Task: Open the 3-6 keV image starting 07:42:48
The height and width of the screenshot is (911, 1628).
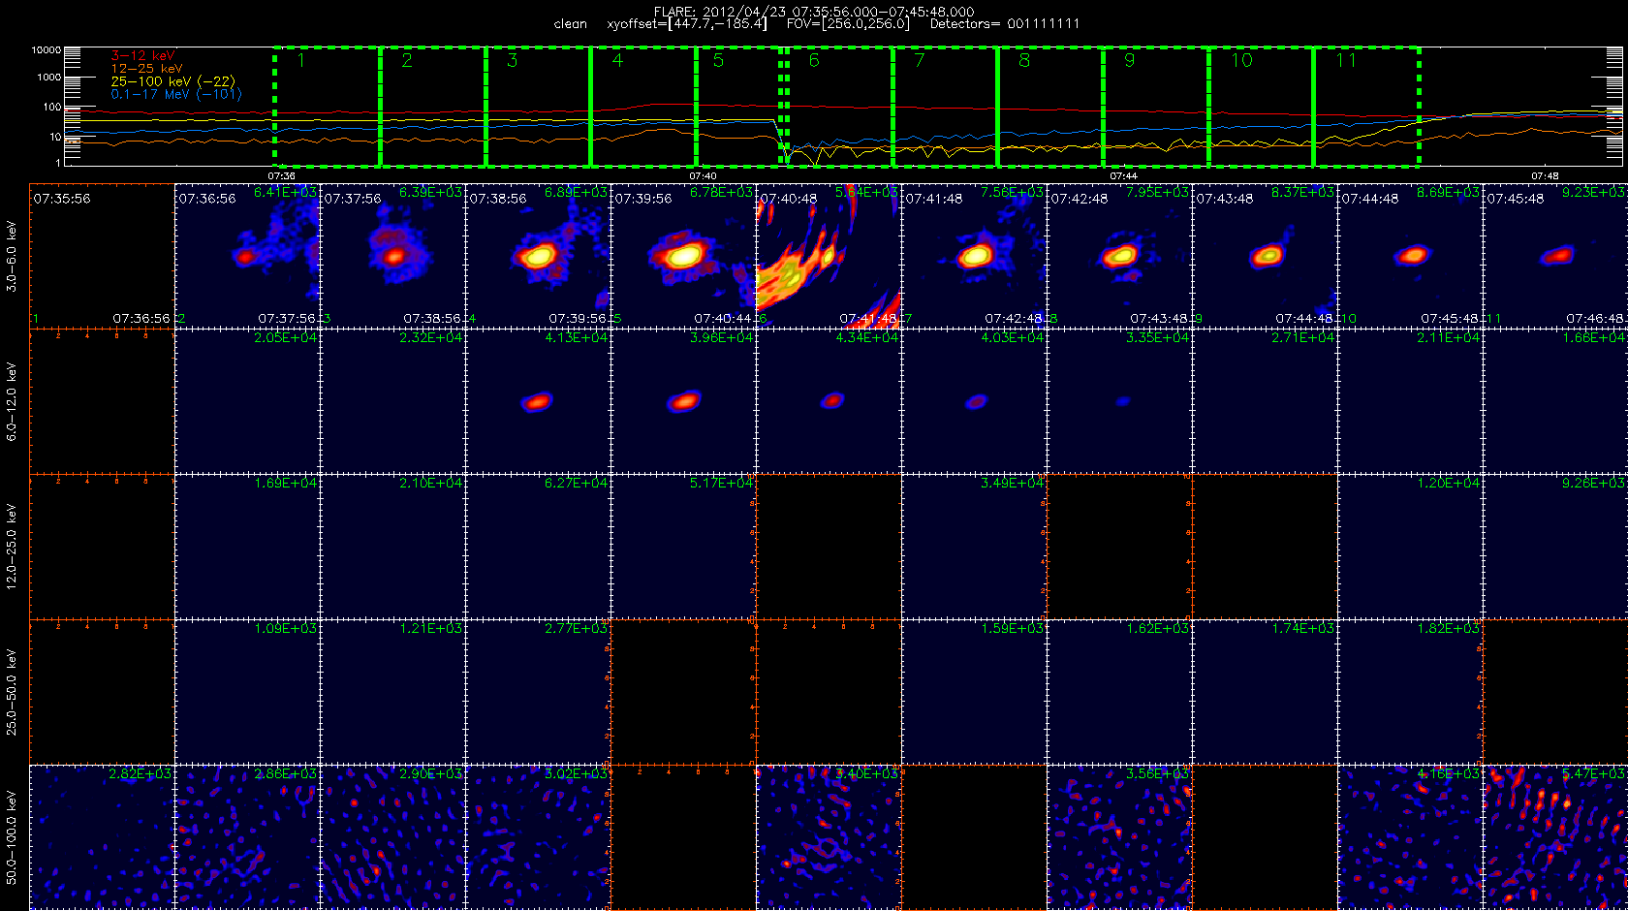Action: coord(1119,256)
